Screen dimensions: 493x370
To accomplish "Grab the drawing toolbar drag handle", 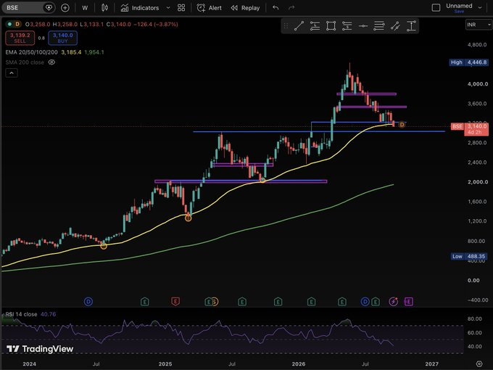I will (x=286, y=26).
